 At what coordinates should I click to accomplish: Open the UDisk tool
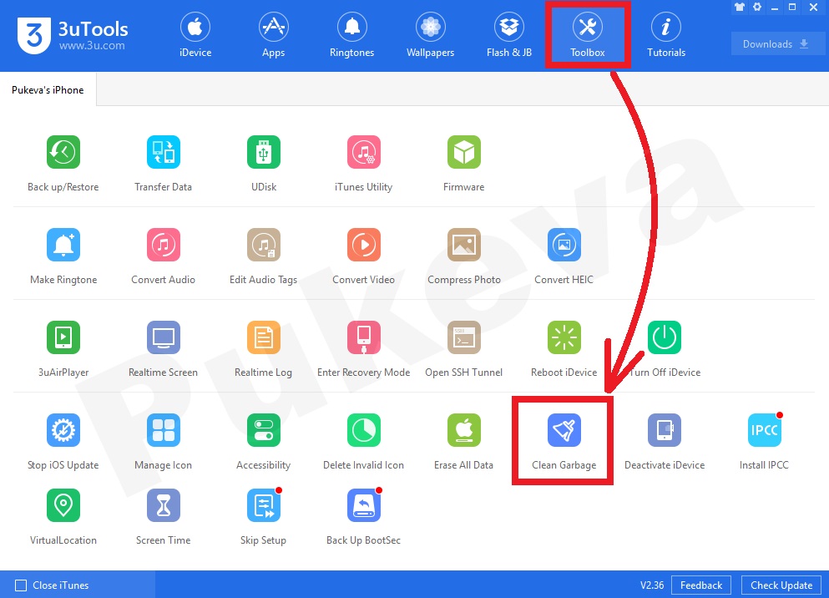click(x=263, y=152)
